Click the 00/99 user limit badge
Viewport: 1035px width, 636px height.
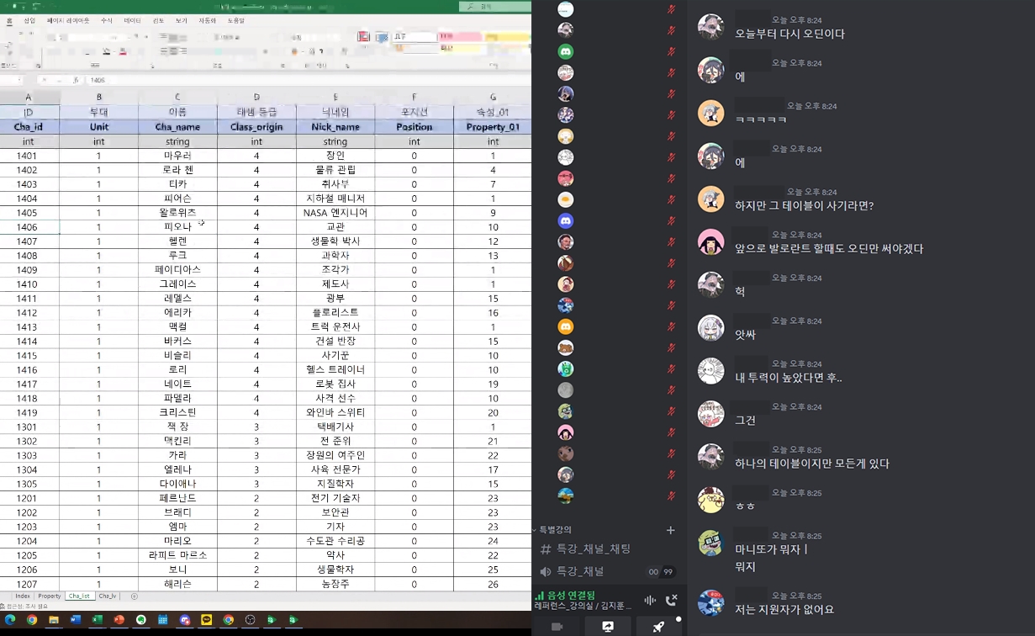point(661,572)
